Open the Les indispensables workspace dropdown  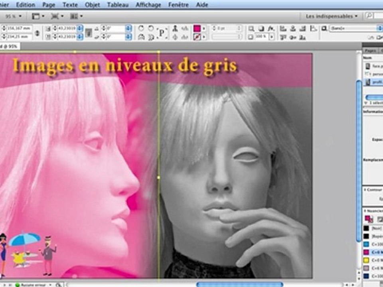[332, 16]
